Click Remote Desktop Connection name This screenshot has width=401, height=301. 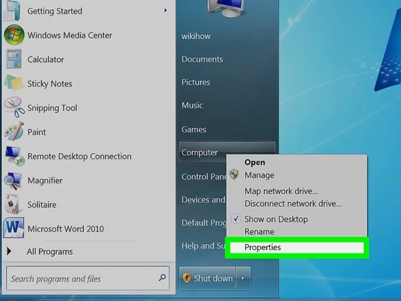[x=80, y=156]
